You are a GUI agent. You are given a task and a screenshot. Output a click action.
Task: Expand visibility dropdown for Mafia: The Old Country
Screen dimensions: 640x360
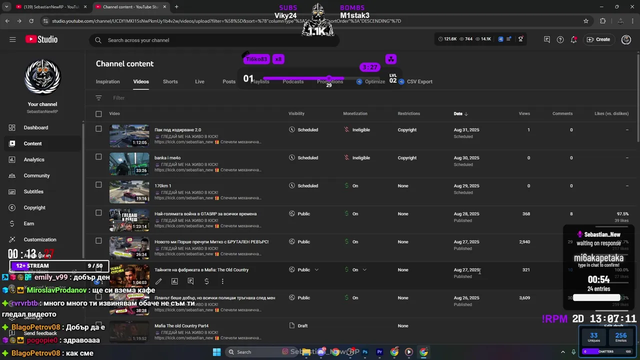tap(316, 270)
